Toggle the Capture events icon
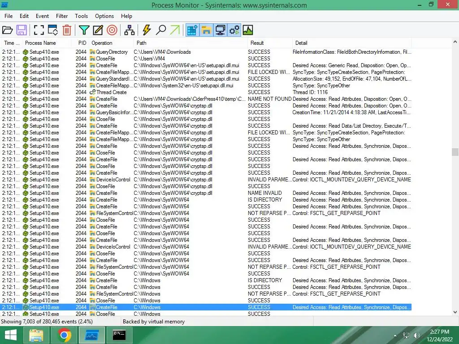 [x=39, y=30]
